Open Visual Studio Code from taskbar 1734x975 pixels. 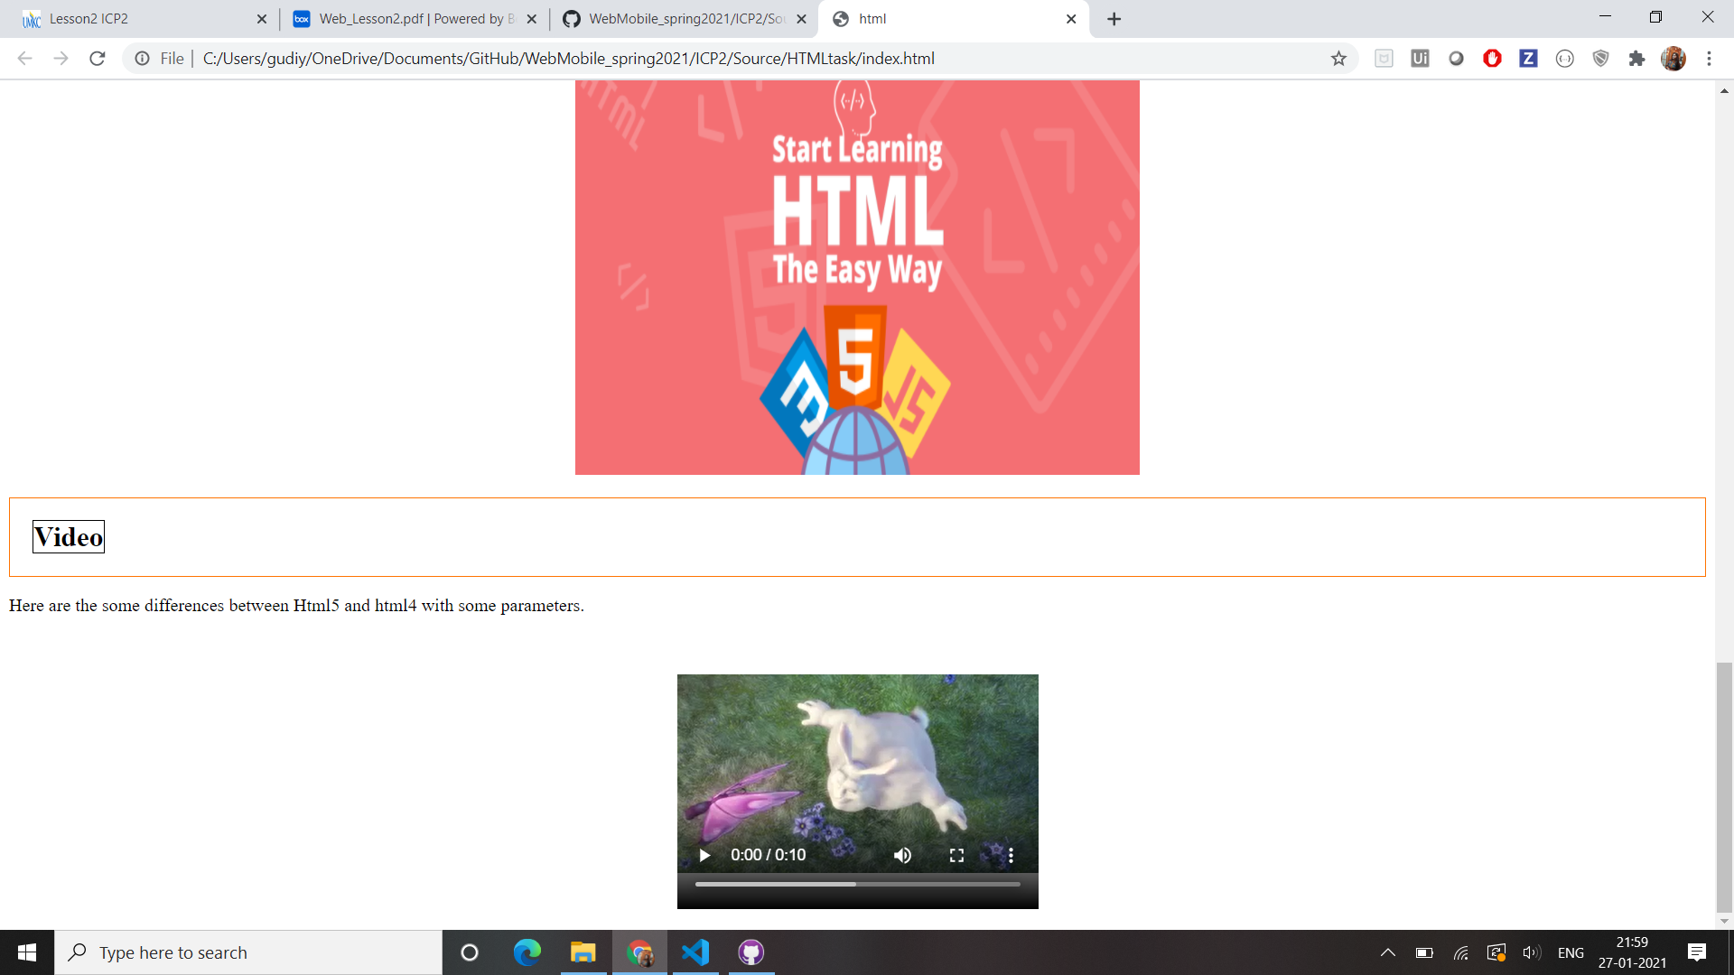coord(695,952)
